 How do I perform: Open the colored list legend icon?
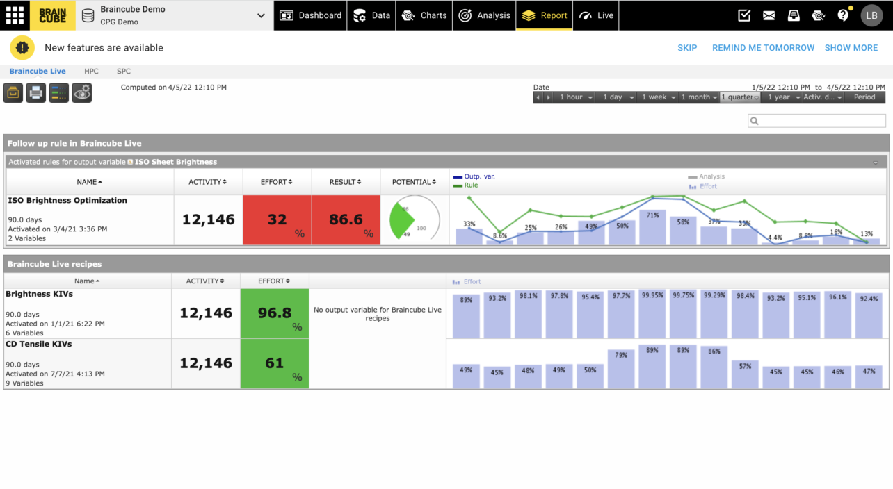click(59, 92)
